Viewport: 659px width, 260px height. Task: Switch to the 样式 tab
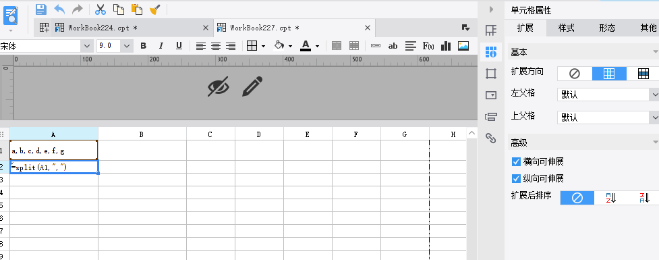pyautogui.click(x=566, y=28)
